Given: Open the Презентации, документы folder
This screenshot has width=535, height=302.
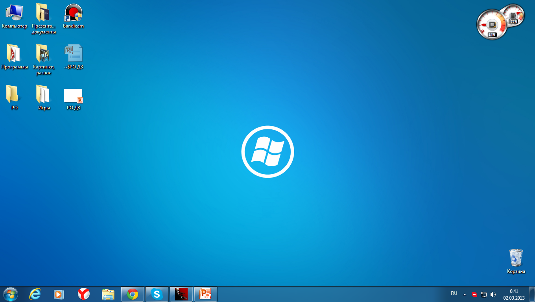Looking at the screenshot, I should pyautogui.click(x=44, y=18).
